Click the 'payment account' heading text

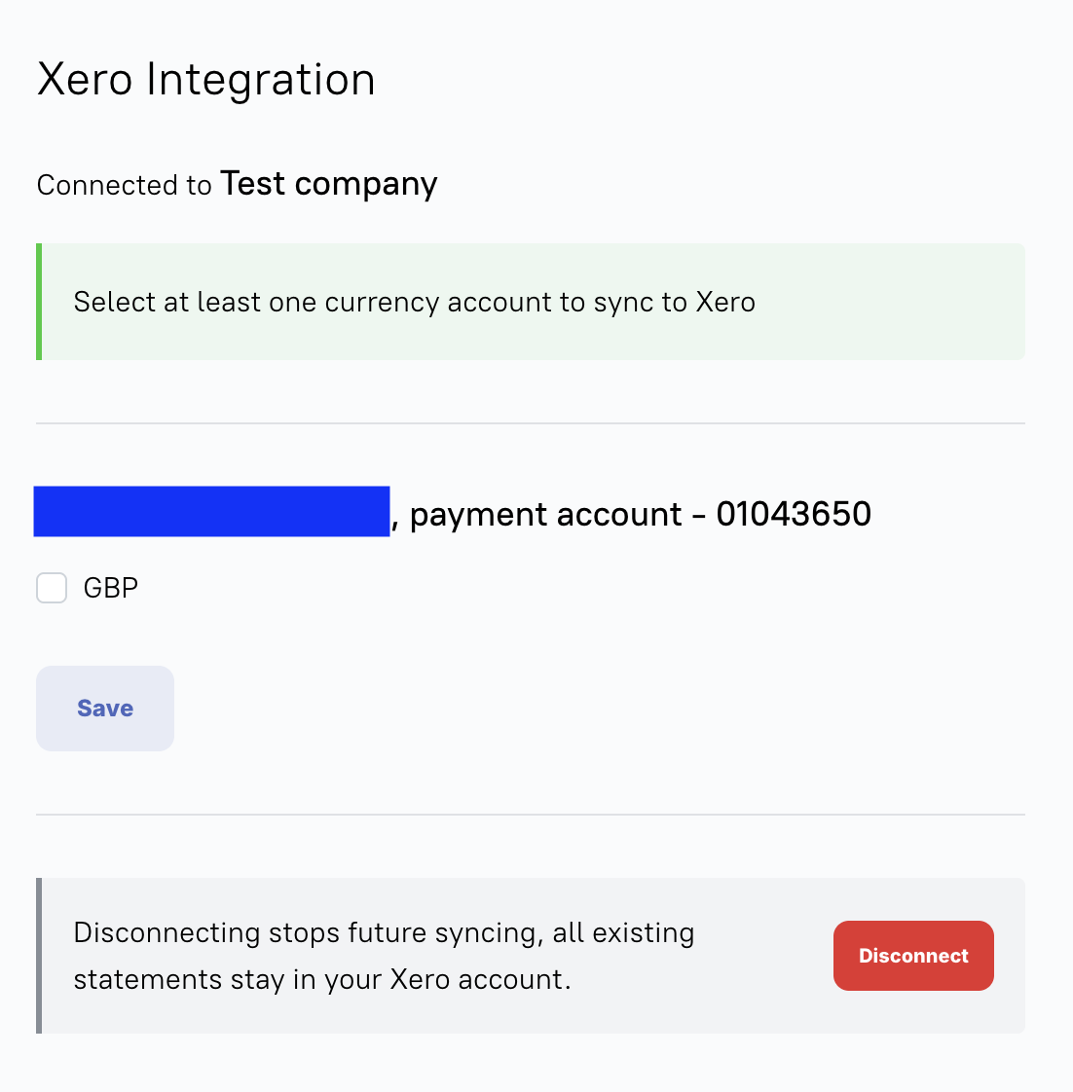coord(545,515)
